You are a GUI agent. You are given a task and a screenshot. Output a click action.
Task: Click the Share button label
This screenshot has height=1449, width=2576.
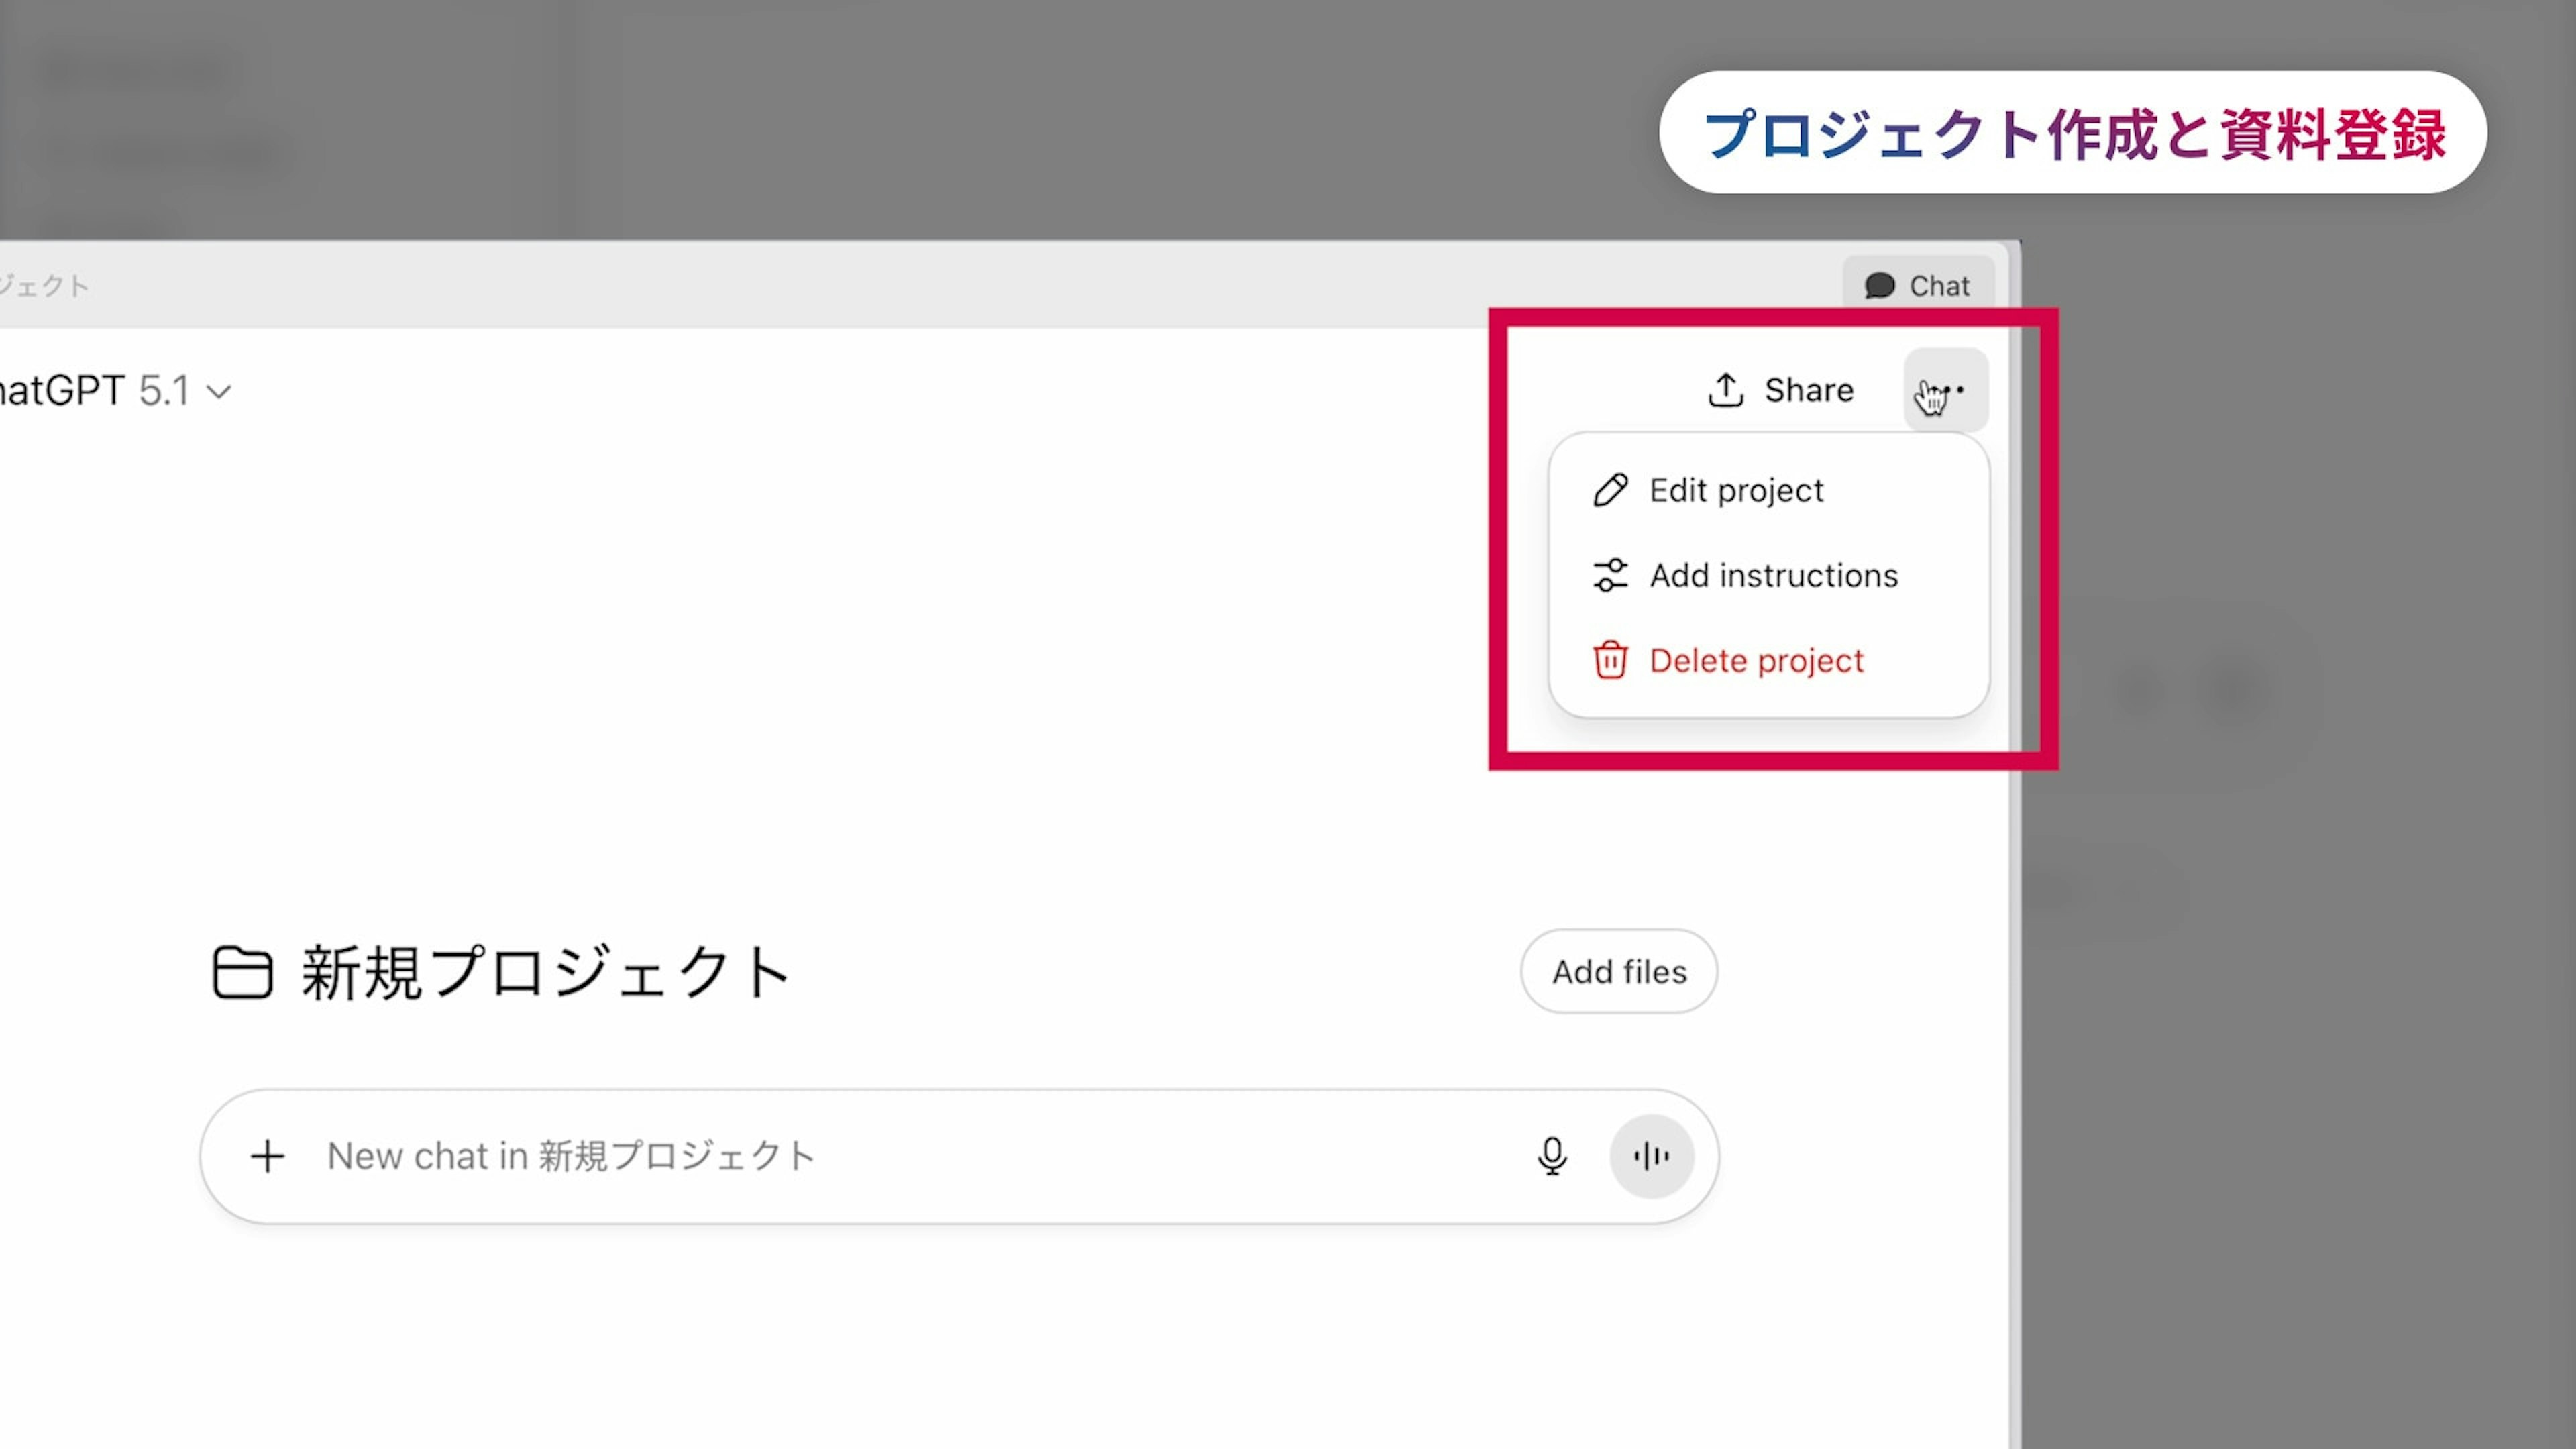(x=1808, y=390)
